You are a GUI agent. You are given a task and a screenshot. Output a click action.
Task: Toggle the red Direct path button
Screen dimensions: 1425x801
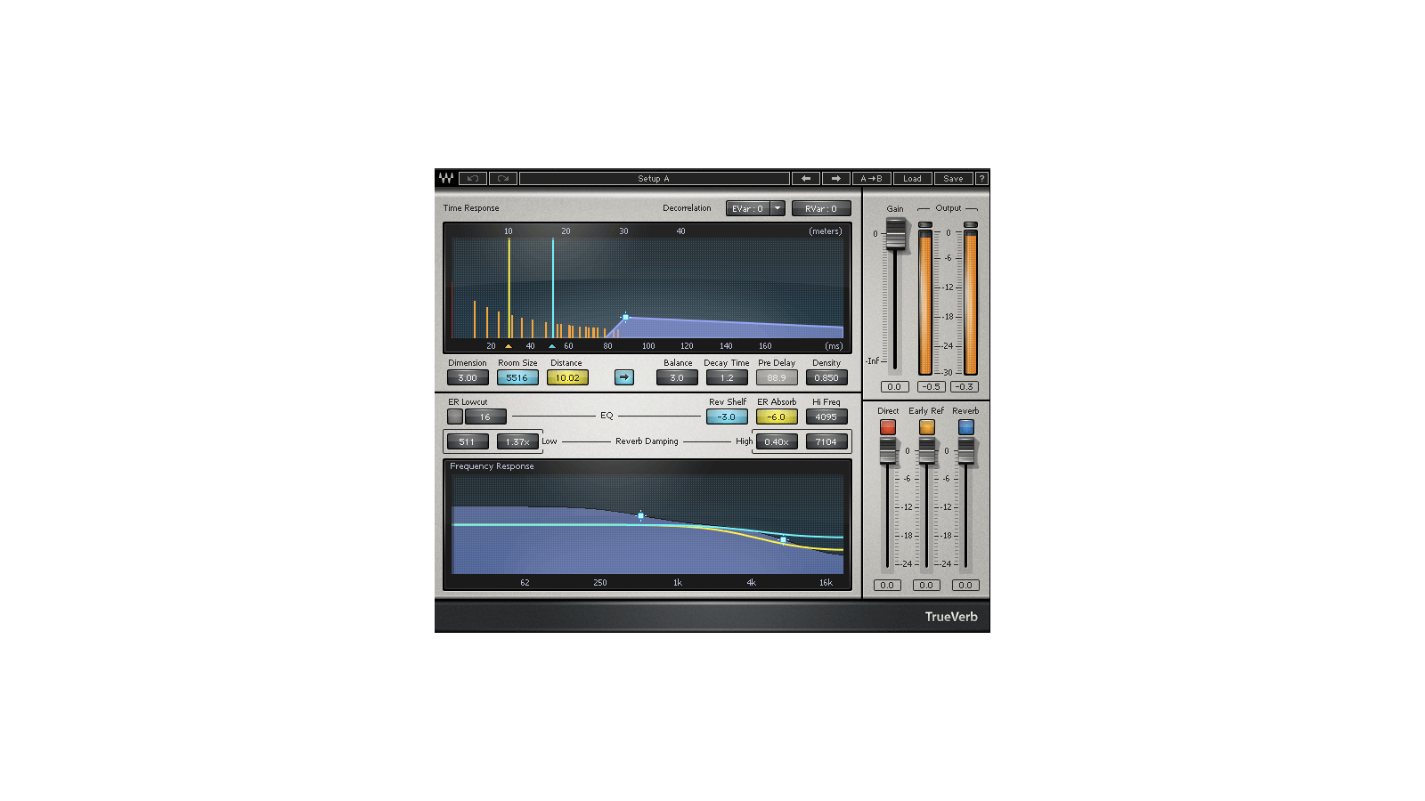point(888,427)
